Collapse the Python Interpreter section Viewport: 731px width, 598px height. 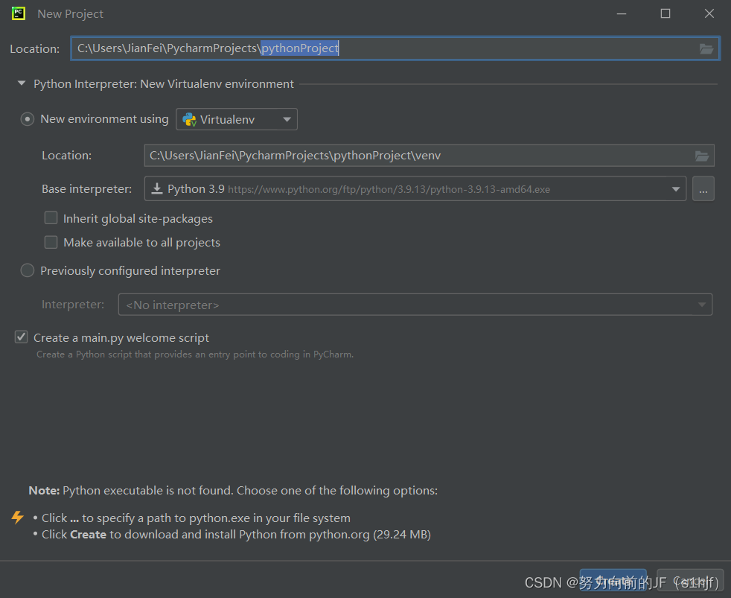[x=22, y=83]
